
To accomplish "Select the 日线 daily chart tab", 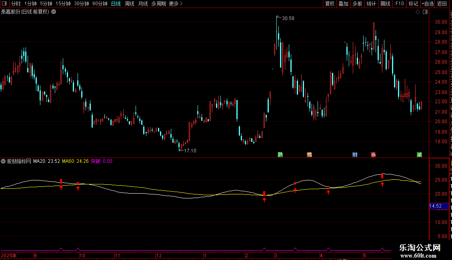I will pyautogui.click(x=116, y=4).
